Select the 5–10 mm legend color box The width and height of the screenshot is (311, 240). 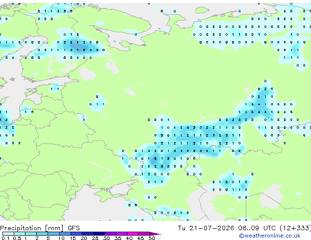(x=53, y=234)
